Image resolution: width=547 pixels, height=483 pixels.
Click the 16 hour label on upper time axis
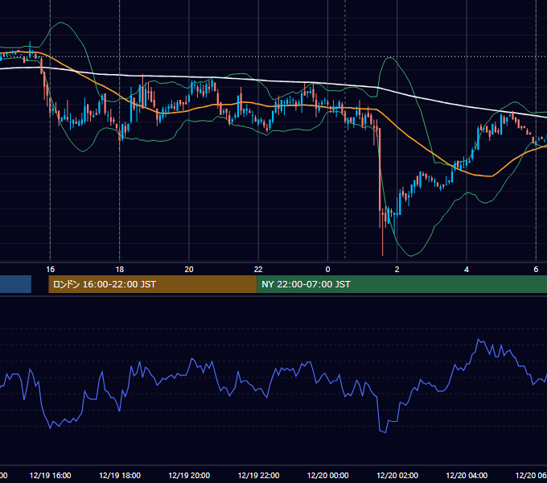coord(50,269)
